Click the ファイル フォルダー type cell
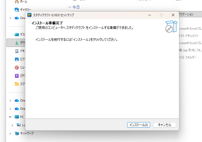 (188, 57)
